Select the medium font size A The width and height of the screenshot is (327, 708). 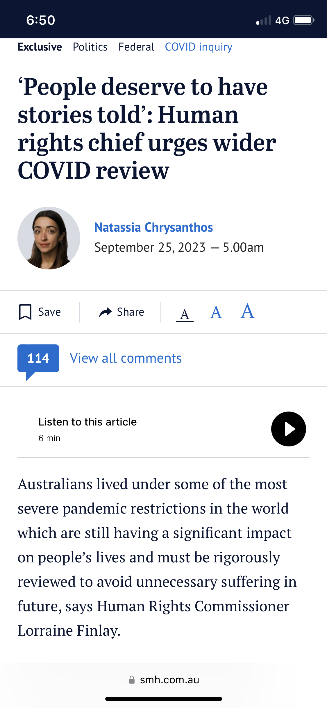pyautogui.click(x=216, y=313)
